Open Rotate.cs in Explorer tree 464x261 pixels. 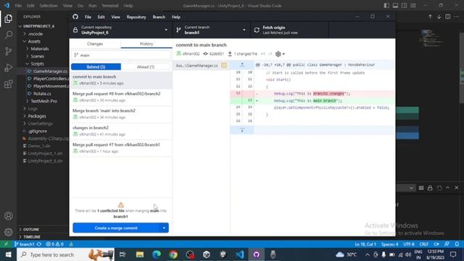(x=42, y=94)
